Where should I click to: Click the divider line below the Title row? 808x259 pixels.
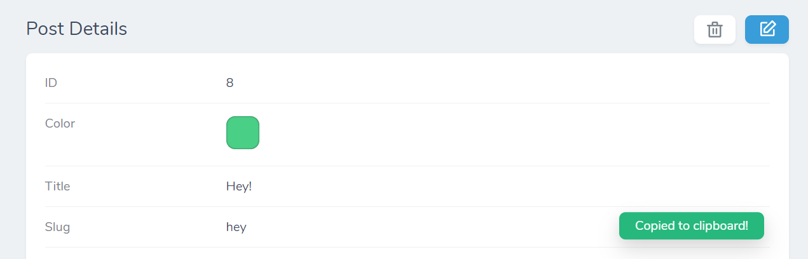(407, 206)
